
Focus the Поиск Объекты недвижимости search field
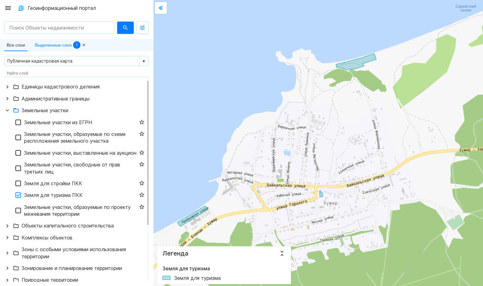tap(59, 28)
